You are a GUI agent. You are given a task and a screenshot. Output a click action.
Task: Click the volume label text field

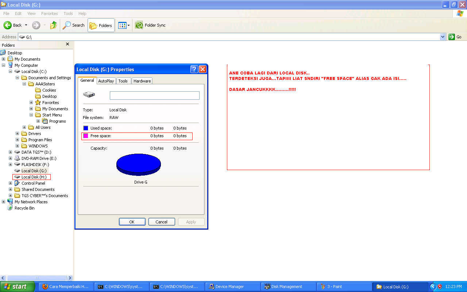[x=154, y=95]
